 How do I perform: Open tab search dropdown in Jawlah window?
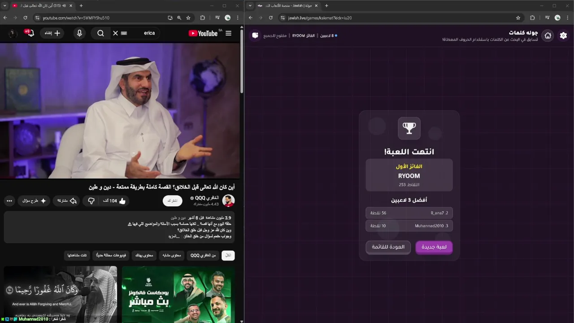(x=250, y=5)
